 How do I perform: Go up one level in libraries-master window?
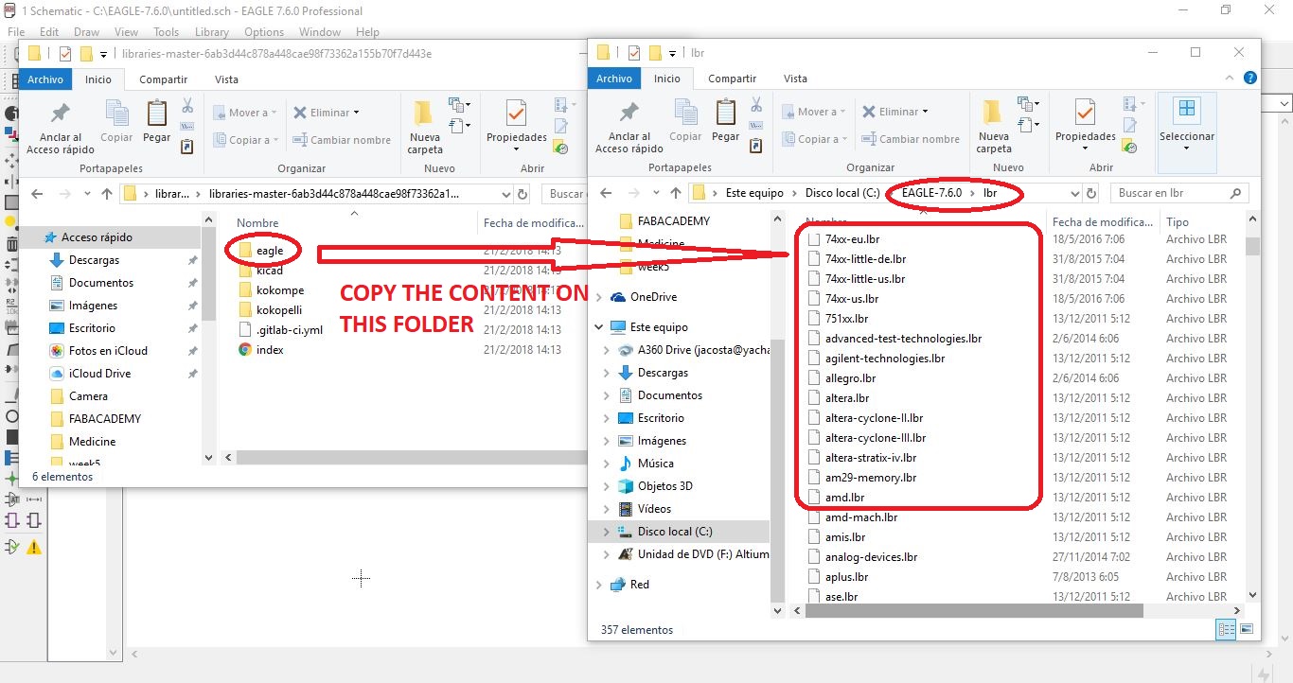coord(107,194)
